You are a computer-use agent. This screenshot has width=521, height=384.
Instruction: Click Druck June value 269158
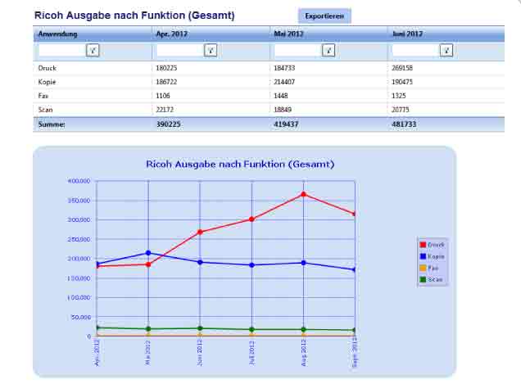402,68
